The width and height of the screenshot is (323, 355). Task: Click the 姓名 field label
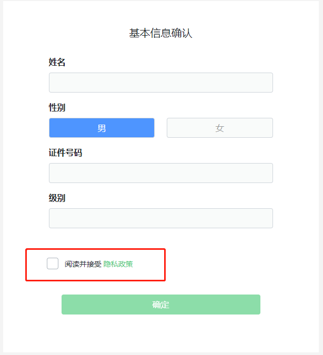pyautogui.click(x=57, y=63)
